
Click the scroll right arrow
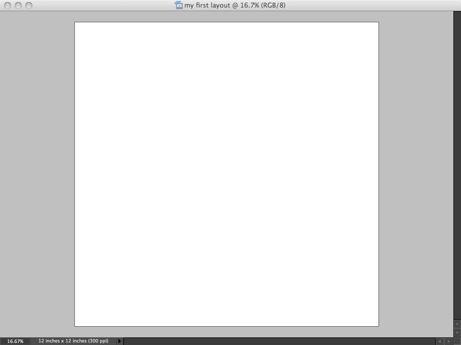(449, 341)
